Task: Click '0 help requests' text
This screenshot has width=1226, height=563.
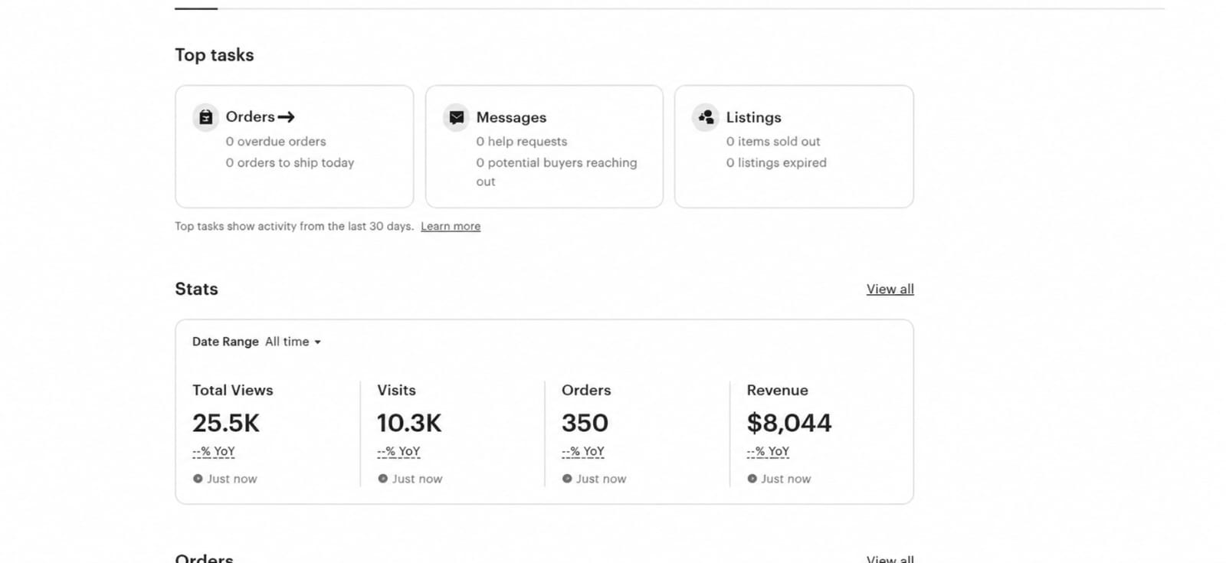Action: (x=522, y=142)
